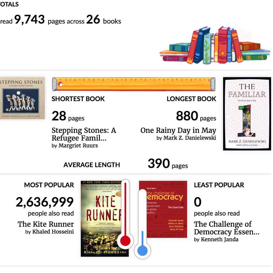
Task: Open the Stepping Stones title link
Action: coord(84,134)
